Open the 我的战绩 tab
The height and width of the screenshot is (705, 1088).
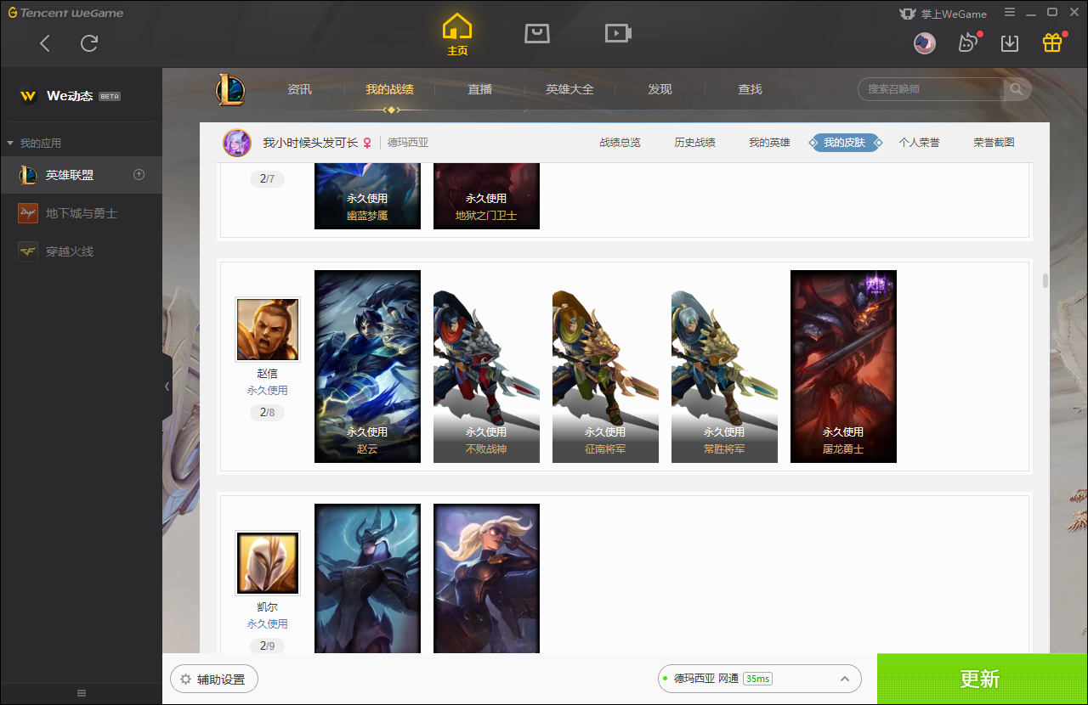pyautogui.click(x=389, y=89)
